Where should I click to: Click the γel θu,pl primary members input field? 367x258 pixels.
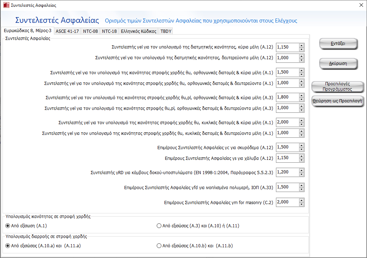pyautogui.click(x=287, y=97)
